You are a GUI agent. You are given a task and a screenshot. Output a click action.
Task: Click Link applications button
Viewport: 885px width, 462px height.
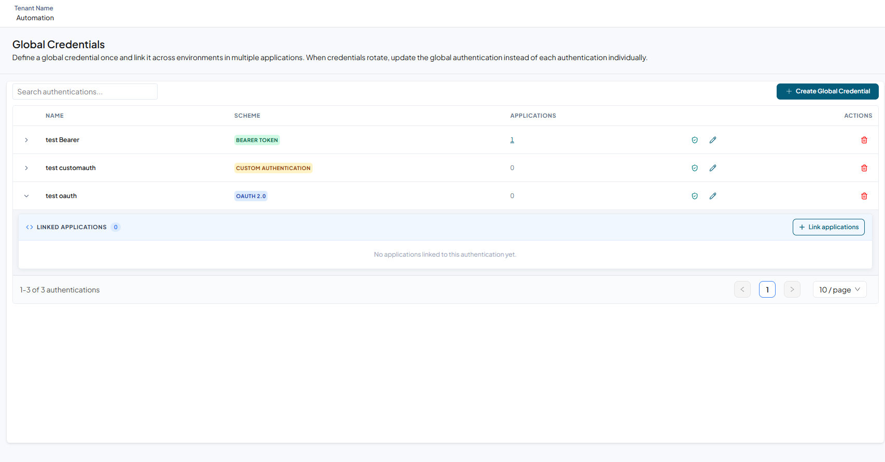(x=828, y=227)
